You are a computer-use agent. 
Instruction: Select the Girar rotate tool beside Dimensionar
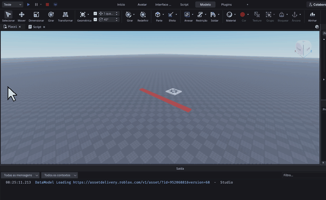[51, 16]
